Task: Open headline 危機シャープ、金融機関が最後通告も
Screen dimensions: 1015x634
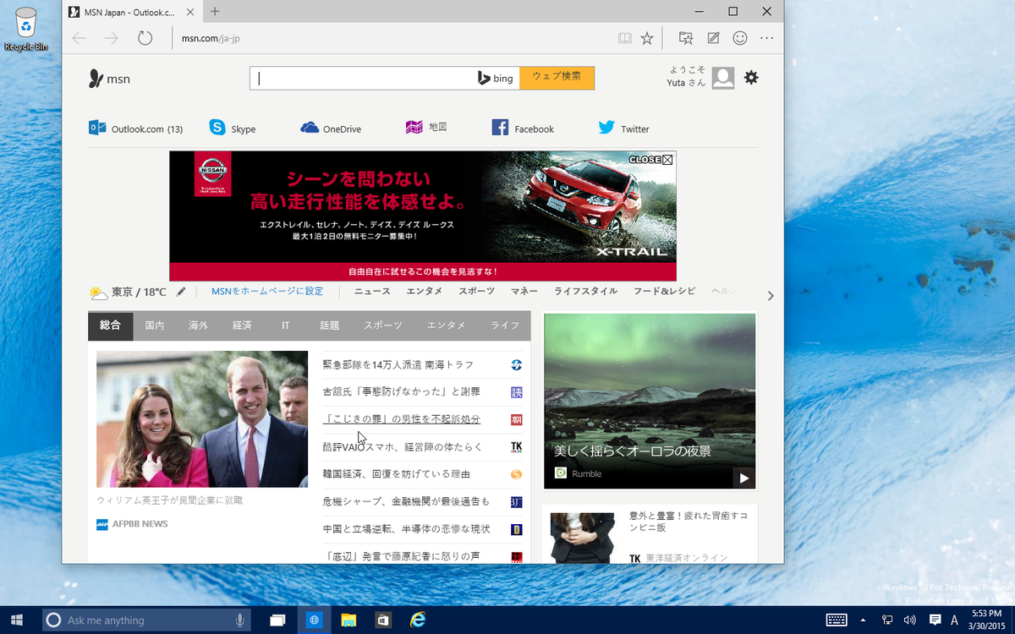Action: [x=405, y=502]
